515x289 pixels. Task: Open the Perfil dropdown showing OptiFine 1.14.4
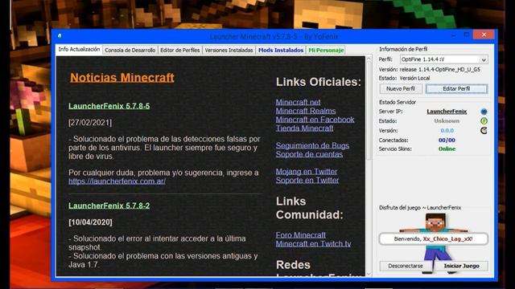443,59
